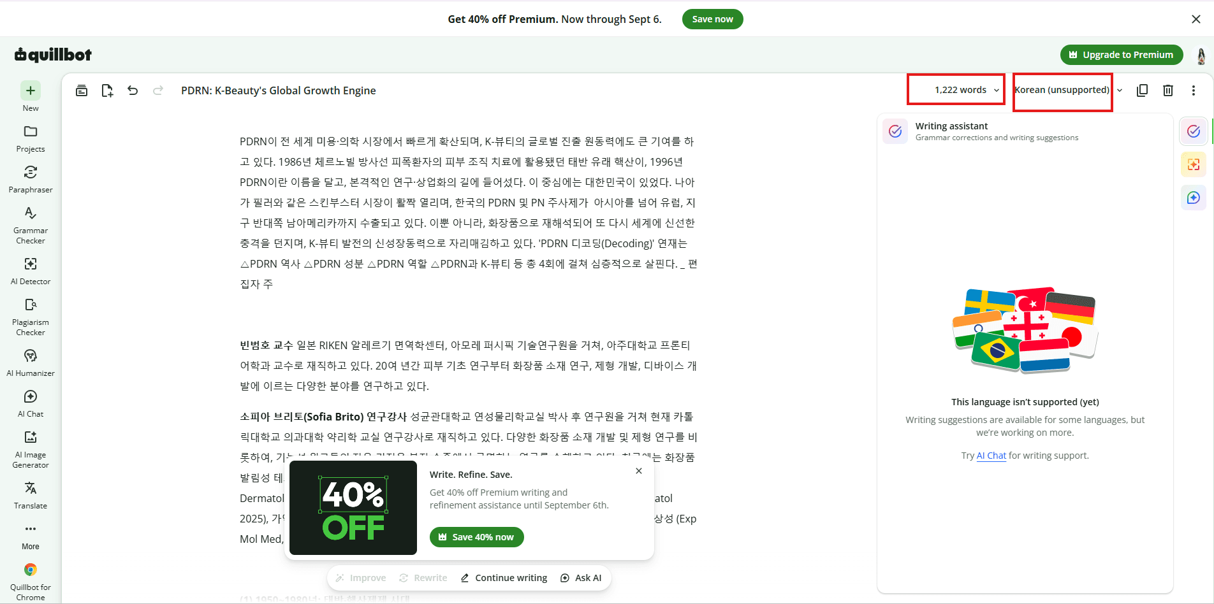Open the Paraphraser tool in sidebar

coord(31,180)
